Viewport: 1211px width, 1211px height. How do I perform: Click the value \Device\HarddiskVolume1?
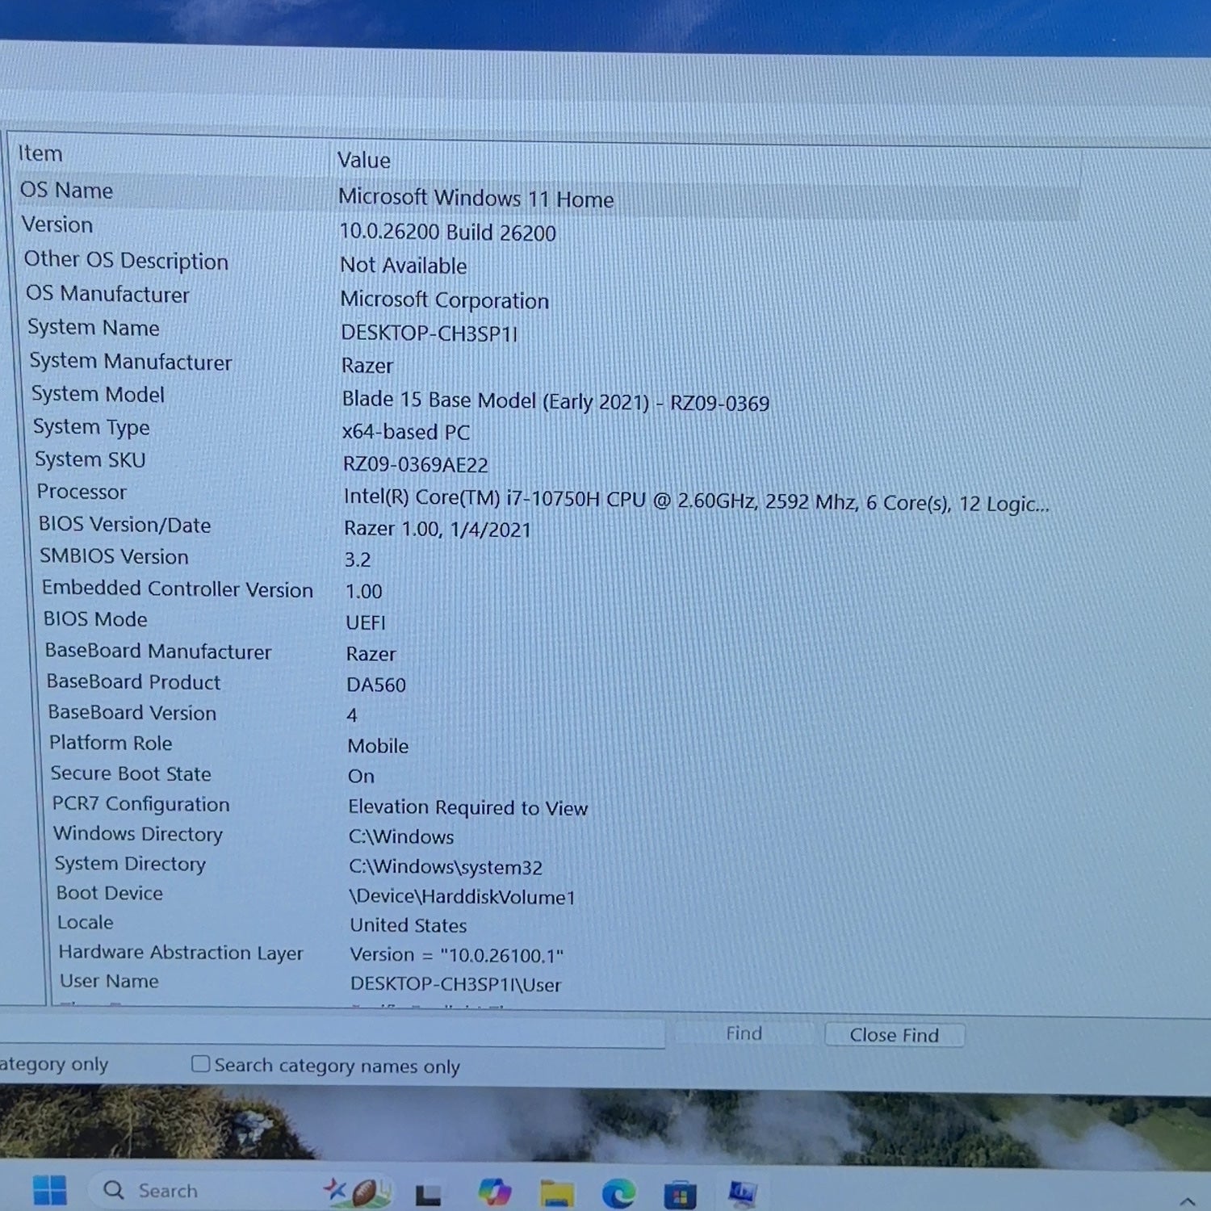coord(462,897)
